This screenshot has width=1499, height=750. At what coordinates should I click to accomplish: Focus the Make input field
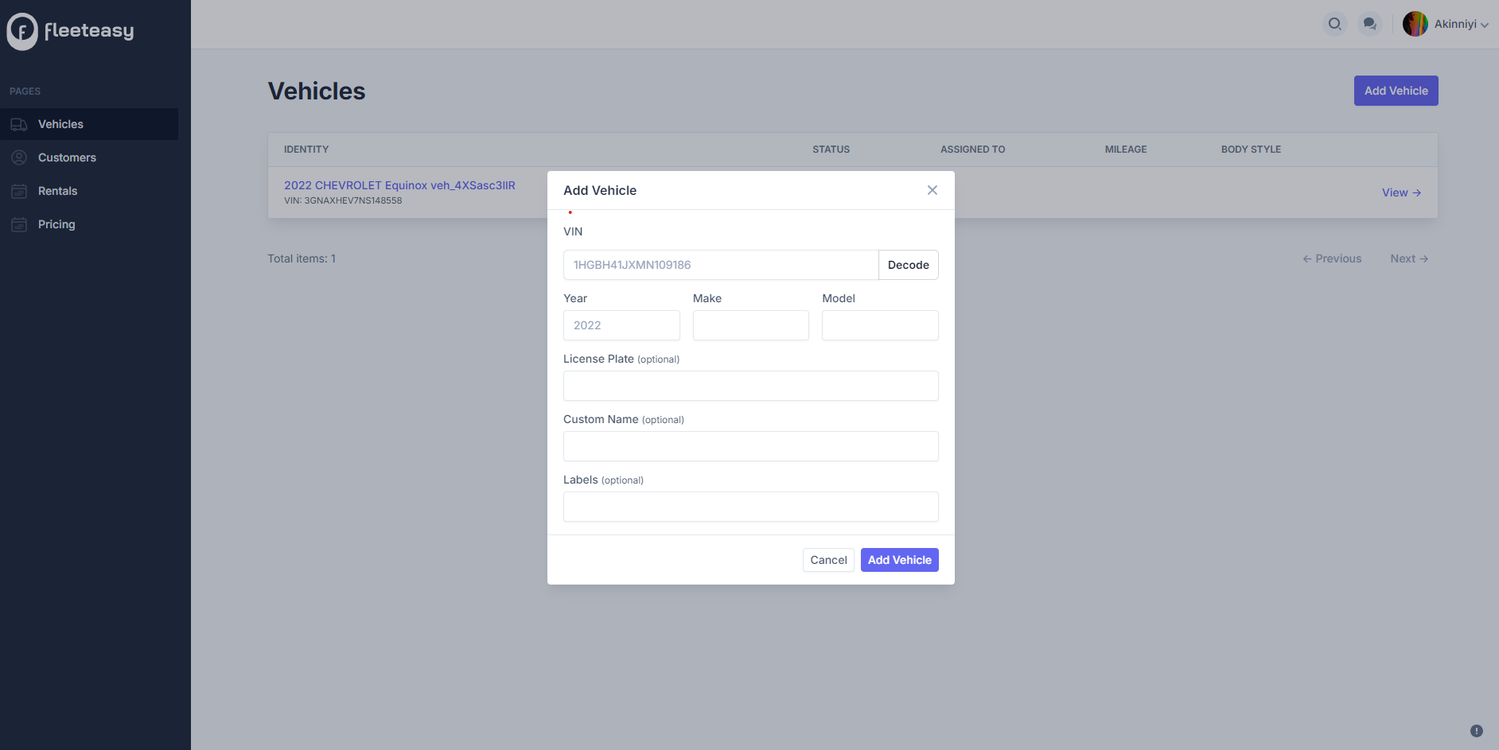pos(751,325)
